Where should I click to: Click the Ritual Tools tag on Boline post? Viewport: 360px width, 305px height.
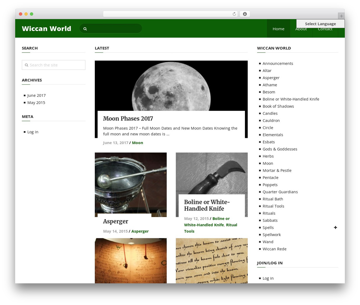(x=211, y=228)
